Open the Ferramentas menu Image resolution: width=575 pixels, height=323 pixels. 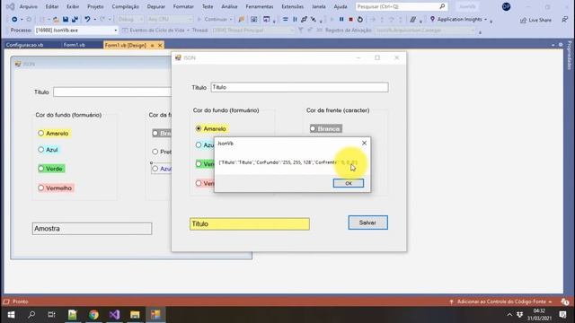click(260, 6)
